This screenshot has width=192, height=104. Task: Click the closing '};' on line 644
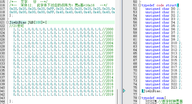[x=11, y=101]
